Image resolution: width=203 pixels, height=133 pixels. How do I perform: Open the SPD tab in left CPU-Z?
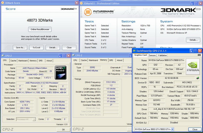(x=41, y=60)
